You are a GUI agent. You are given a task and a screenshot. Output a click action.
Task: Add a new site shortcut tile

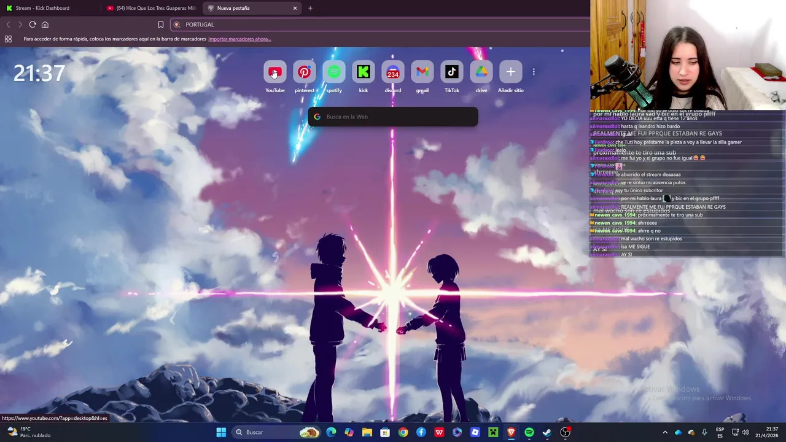point(510,72)
